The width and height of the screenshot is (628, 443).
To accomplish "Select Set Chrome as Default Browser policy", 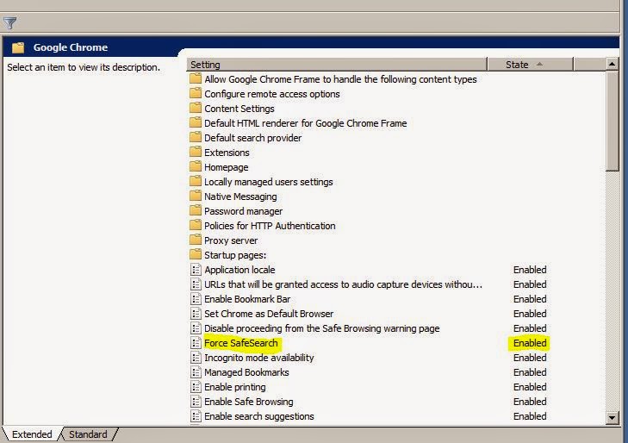I will pyautogui.click(x=269, y=314).
